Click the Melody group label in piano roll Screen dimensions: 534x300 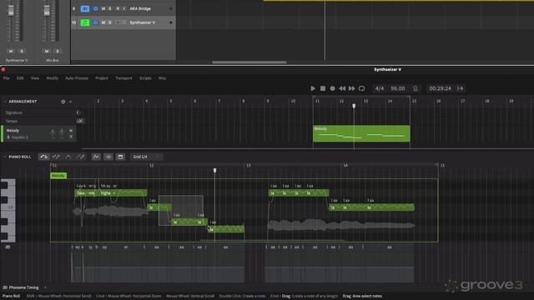(58, 176)
